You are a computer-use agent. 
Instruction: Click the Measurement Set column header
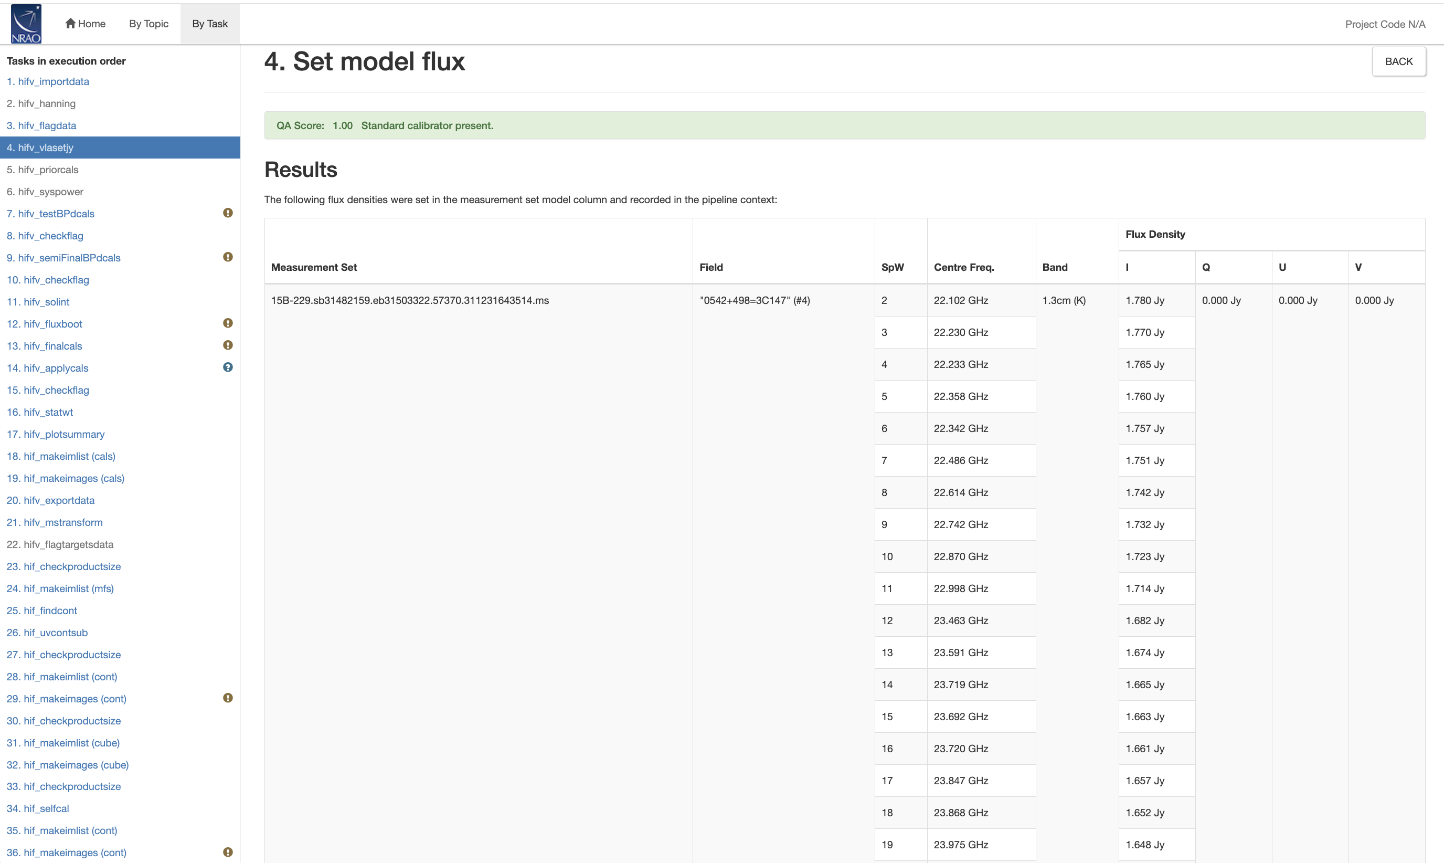click(x=314, y=268)
